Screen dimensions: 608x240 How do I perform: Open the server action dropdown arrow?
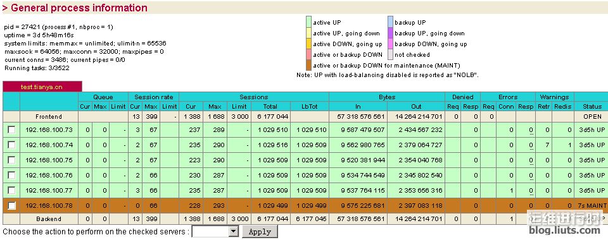(x=234, y=232)
